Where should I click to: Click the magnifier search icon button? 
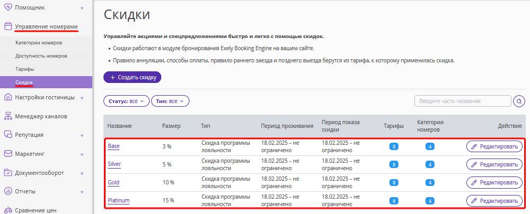[x=519, y=101]
